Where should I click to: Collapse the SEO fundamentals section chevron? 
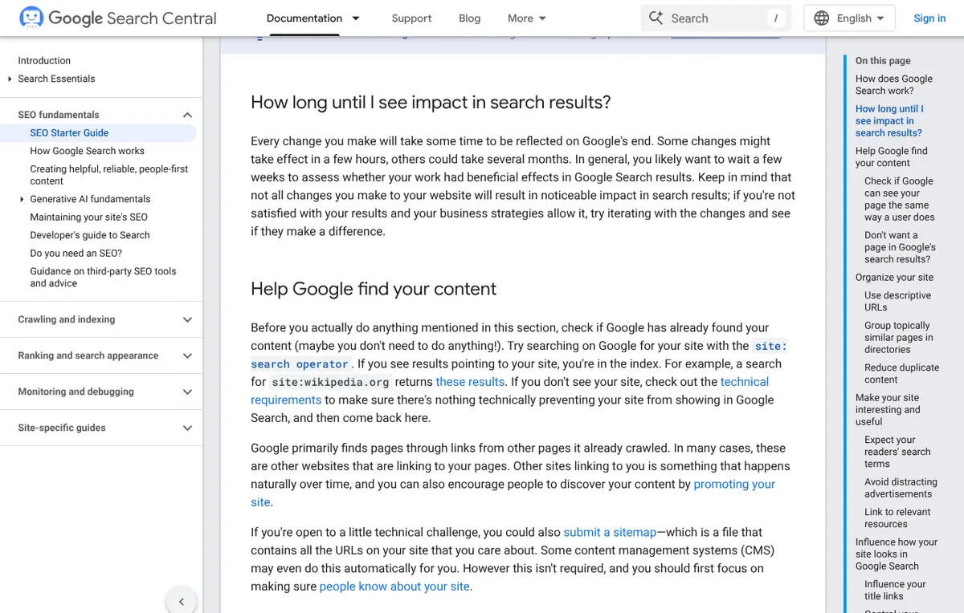tap(187, 115)
